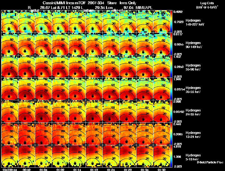The height and width of the screenshot is (171, 225).
Task: Open the 5-13 keV image at 01:09
Action: (x=60, y=156)
